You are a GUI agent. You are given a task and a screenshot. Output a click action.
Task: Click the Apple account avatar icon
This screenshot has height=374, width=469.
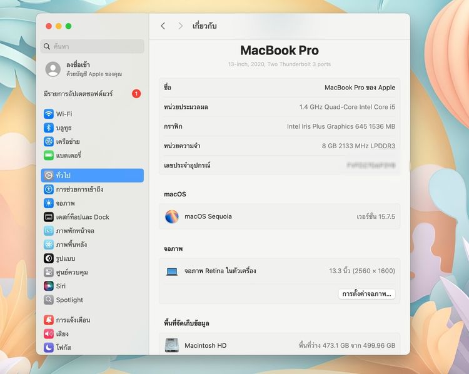[53, 69]
